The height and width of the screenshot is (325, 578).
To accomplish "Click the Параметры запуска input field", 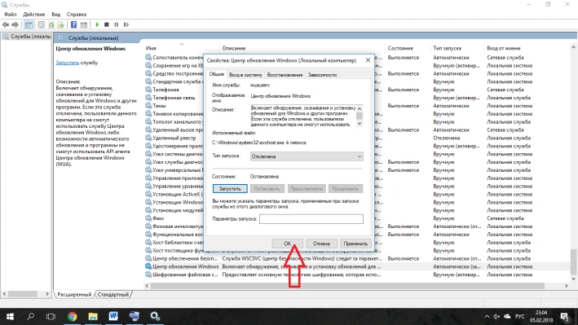I will point(311,219).
